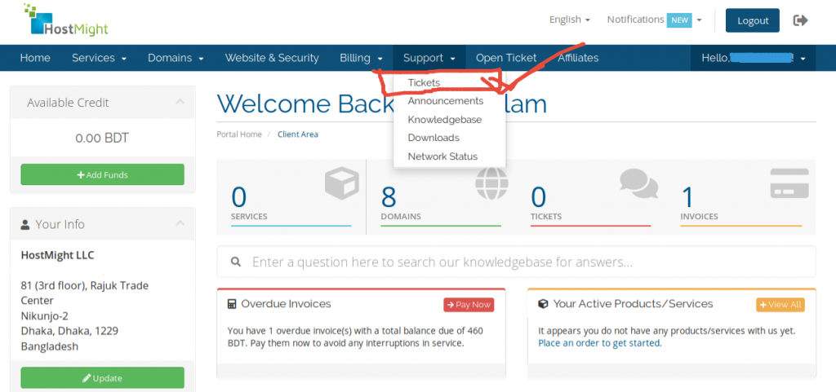Click the green Update button
Viewport: 836px width, 392px height.
pos(102,378)
